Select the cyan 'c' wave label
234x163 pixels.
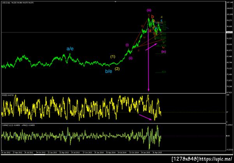161,21
